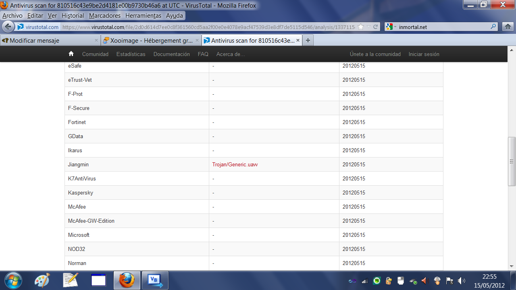Open a new tab with the plus button
516x290 pixels.
(x=308, y=40)
